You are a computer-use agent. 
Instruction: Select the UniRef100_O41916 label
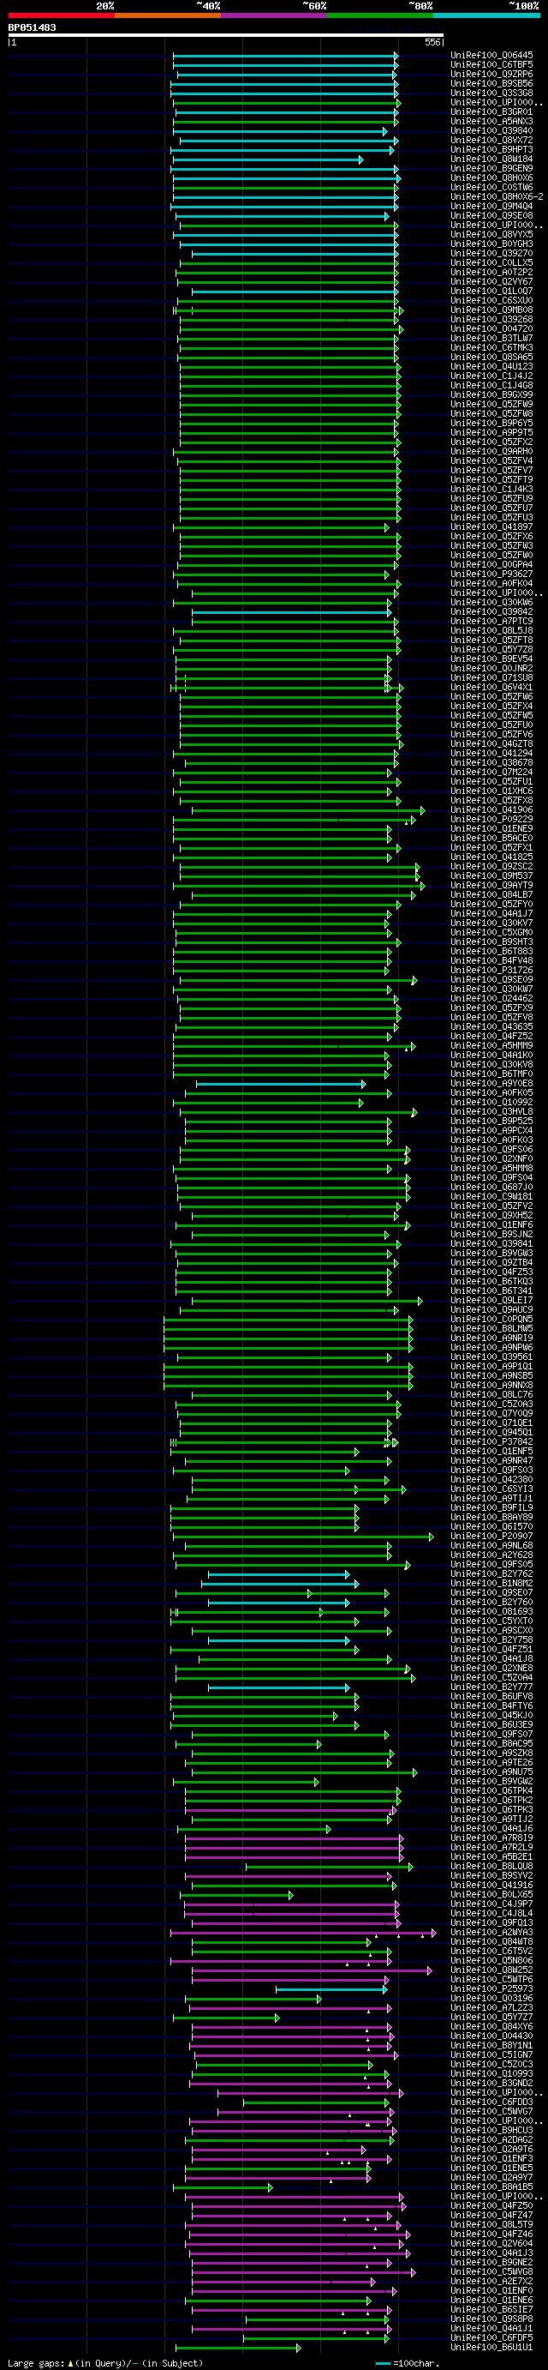pos(491,1886)
